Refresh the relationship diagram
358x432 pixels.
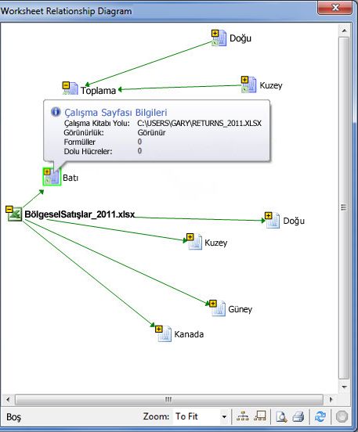point(320,416)
